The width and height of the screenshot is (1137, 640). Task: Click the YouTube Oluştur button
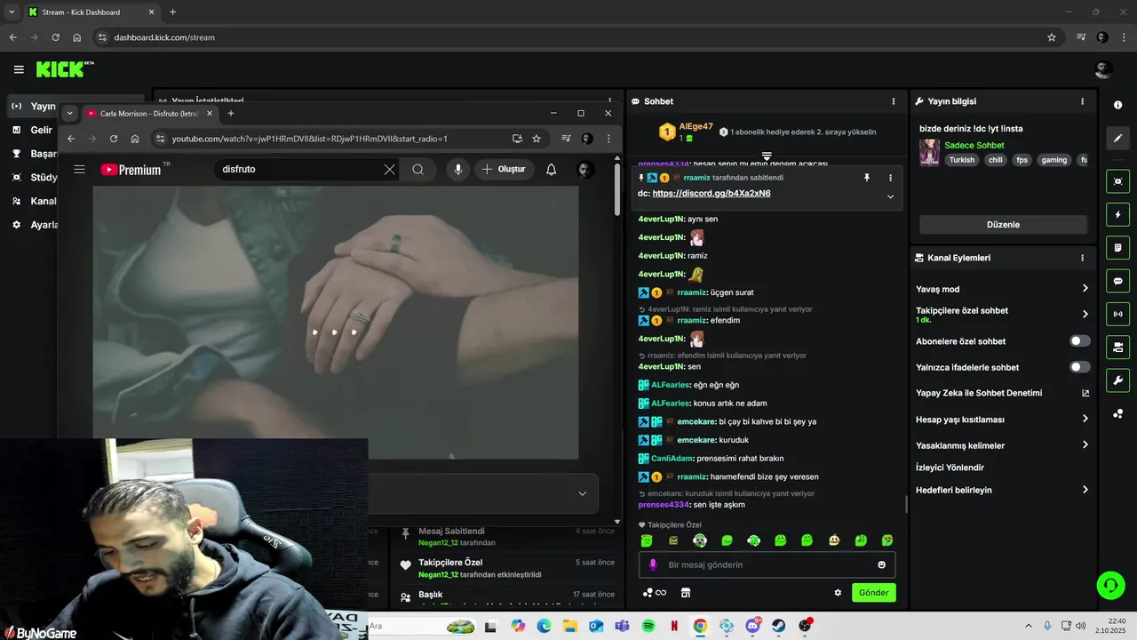pyautogui.click(x=504, y=169)
